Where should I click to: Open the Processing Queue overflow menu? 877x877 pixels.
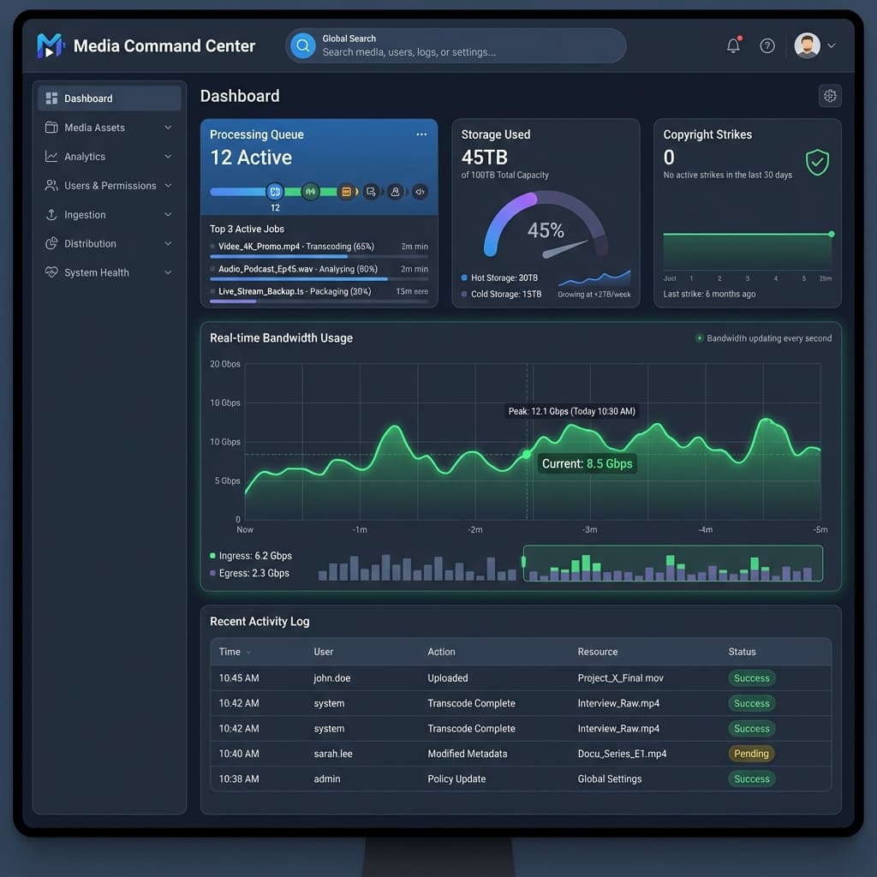click(421, 134)
